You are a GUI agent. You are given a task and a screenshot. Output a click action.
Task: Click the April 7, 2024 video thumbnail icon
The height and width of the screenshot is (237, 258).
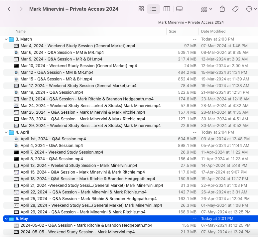tap(16, 152)
